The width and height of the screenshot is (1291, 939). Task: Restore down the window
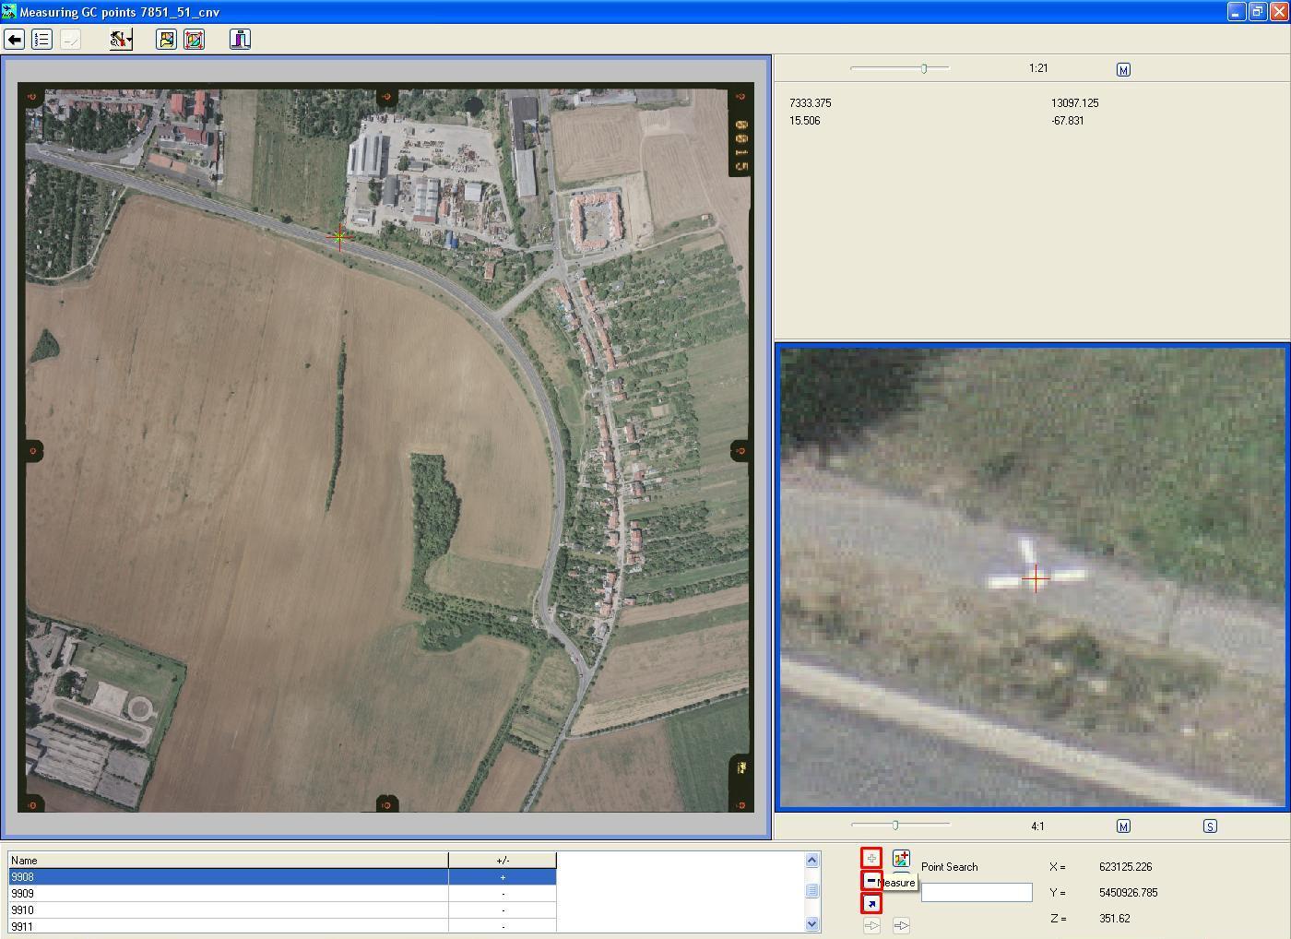(1257, 11)
